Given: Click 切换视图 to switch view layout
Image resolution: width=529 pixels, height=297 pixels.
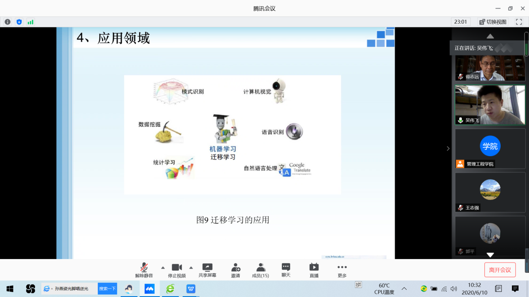Looking at the screenshot, I should [493, 22].
